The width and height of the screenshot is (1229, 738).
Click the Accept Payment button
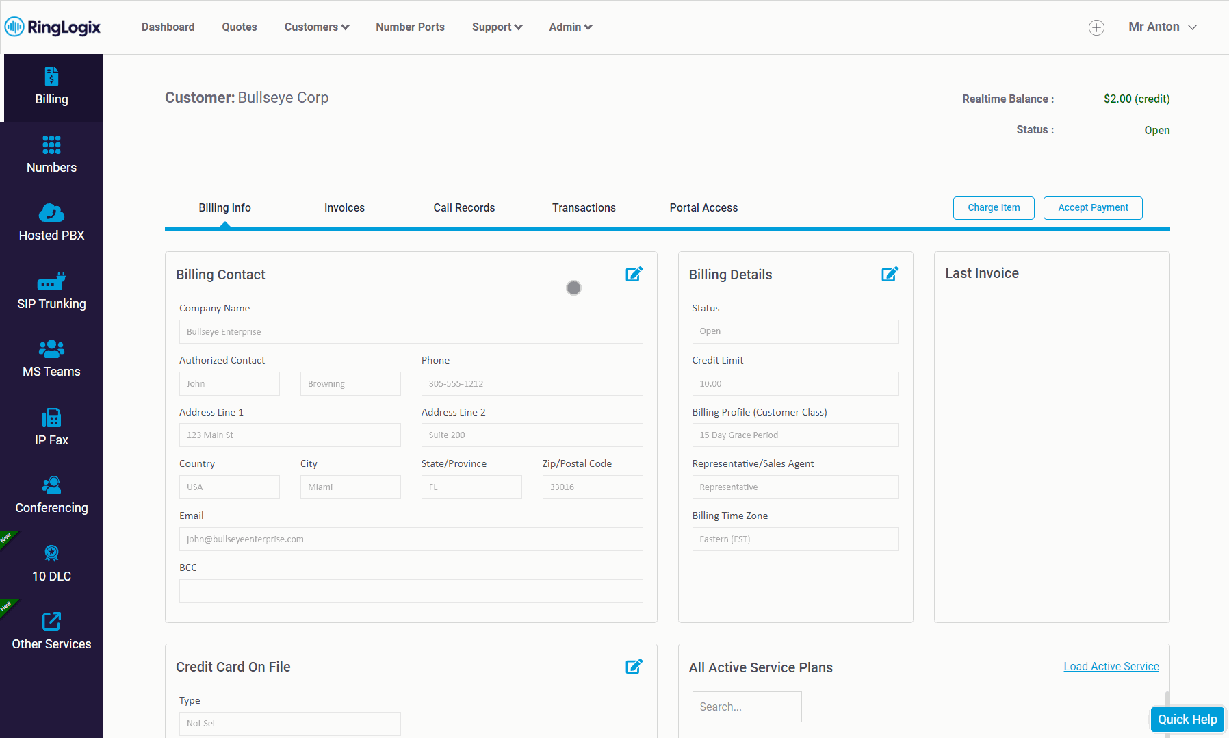1093,207
